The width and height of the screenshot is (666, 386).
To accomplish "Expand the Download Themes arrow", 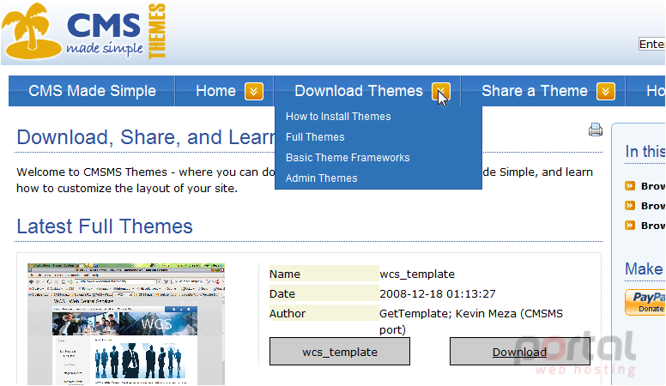I will pyautogui.click(x=441, y=91).
